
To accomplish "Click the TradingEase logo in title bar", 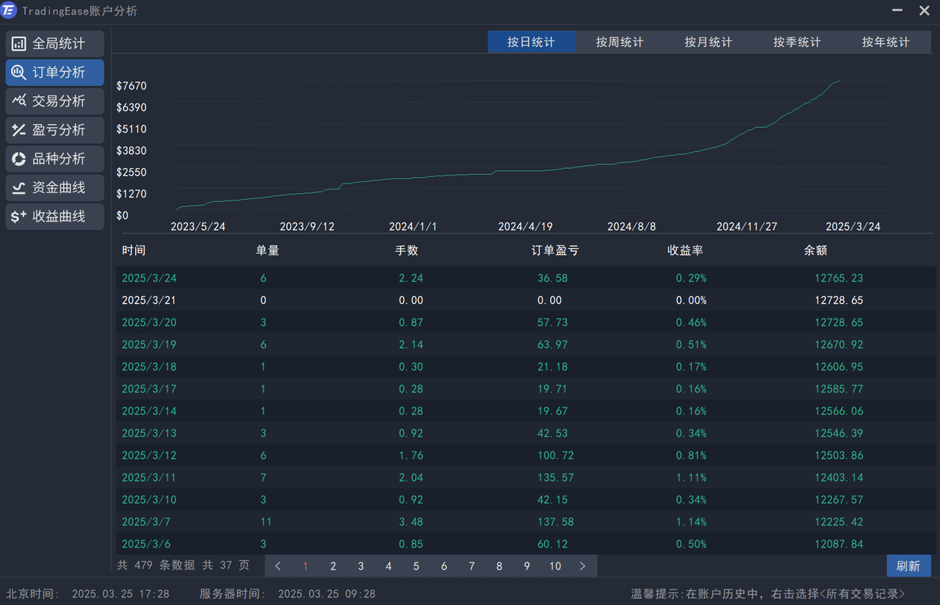I will (x=10, y=11).
